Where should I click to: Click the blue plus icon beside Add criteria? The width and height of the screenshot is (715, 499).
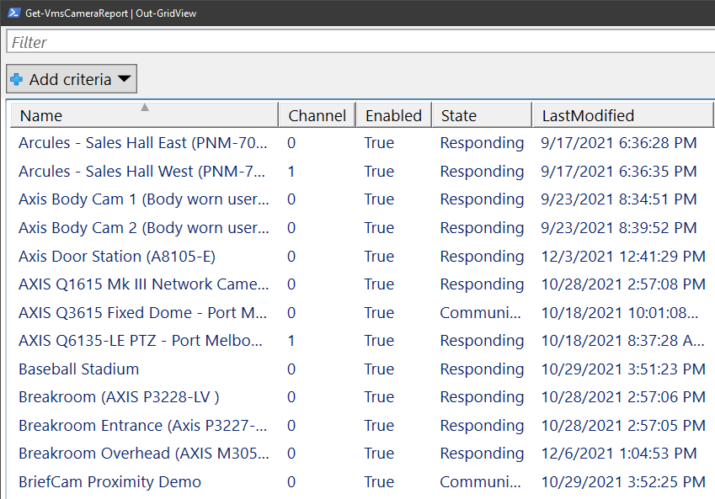click(x=16, y=79)
